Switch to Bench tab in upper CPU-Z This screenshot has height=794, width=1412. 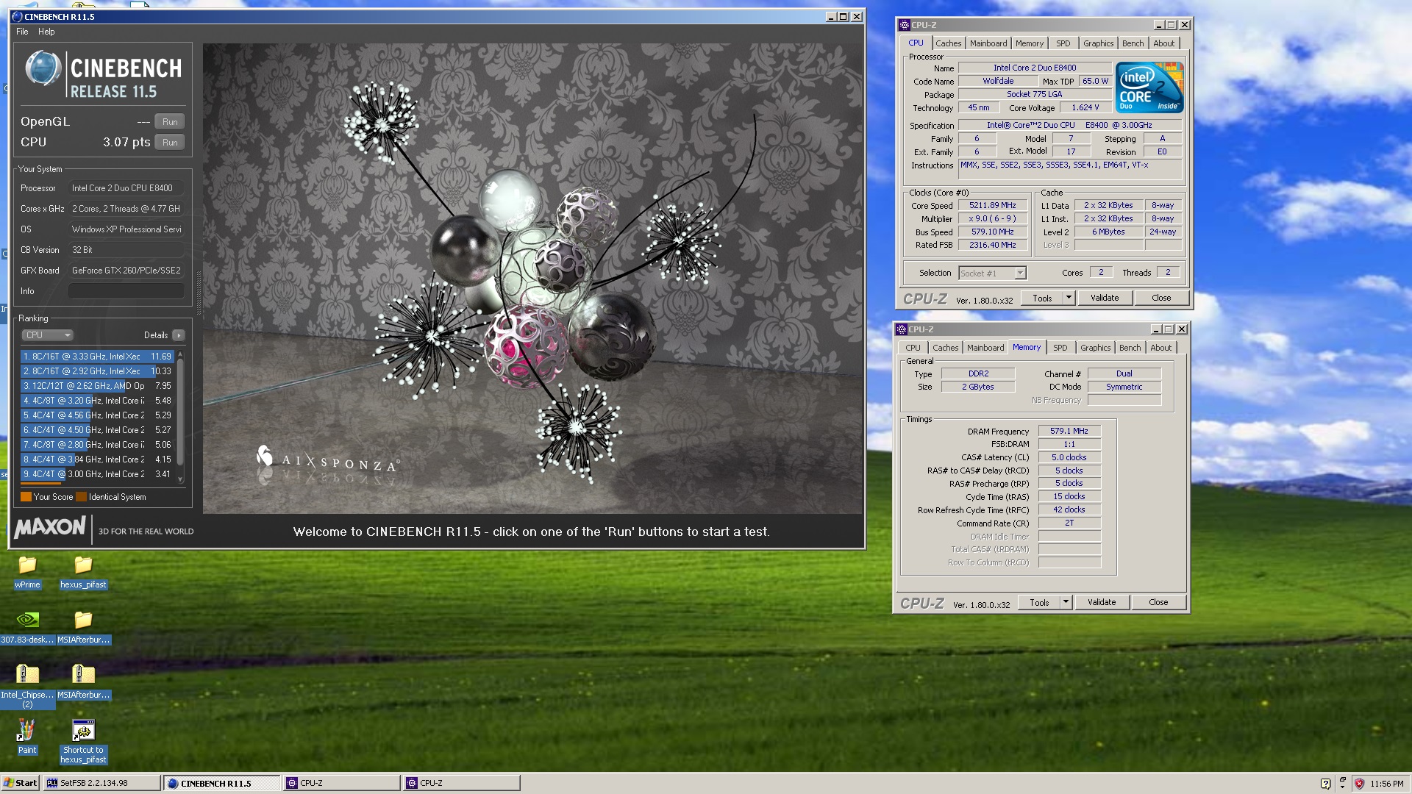coord(1133,43)
